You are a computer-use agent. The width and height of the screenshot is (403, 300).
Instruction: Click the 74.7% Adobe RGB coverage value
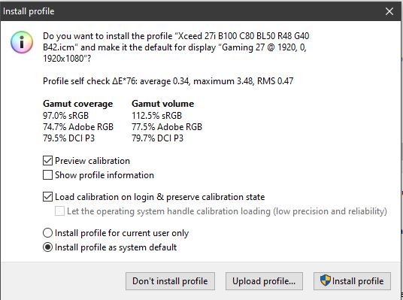[78, 127]
